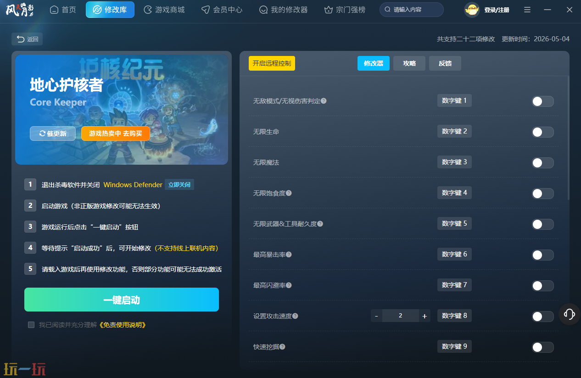Viewport: 581px width, 378px height.
Task: Go to 首页 tab
Action: (x=63, y=10)
